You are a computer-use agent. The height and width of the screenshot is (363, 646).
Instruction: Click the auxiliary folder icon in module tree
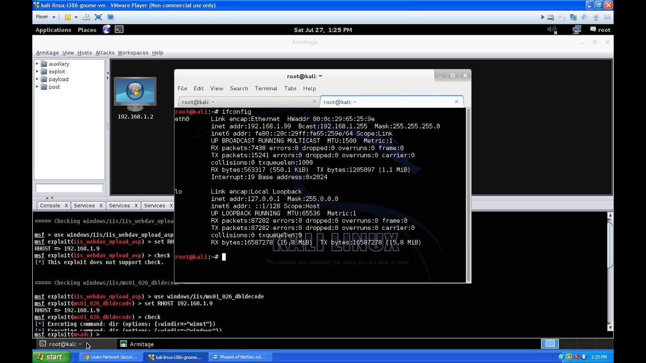tap(44, 64)
